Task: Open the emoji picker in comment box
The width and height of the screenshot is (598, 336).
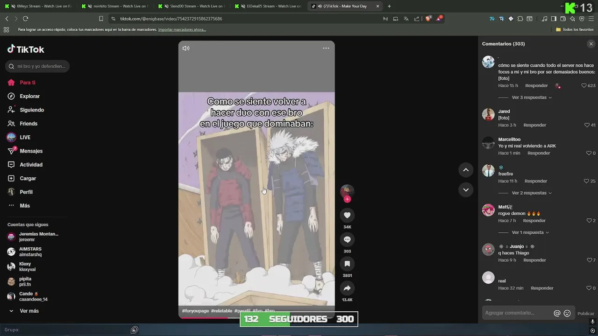Action: pyautogui.click(x=567, y=314)
